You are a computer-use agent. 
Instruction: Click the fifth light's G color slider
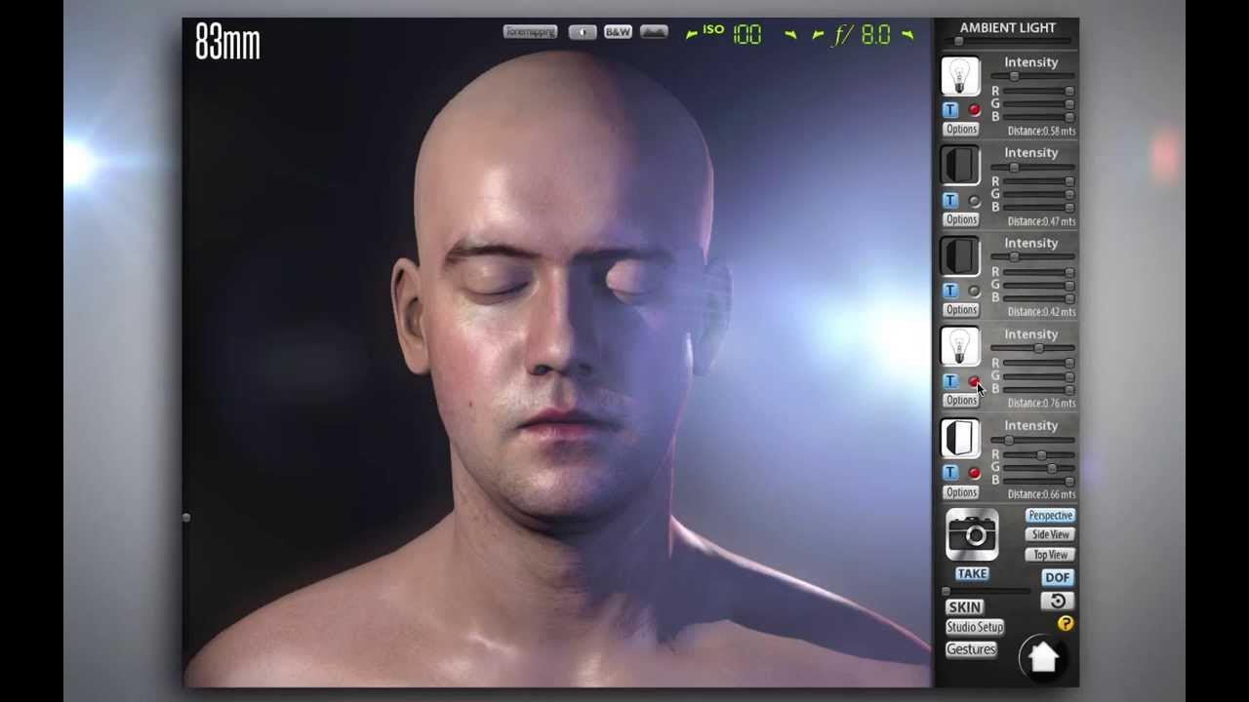point(1038,468)
